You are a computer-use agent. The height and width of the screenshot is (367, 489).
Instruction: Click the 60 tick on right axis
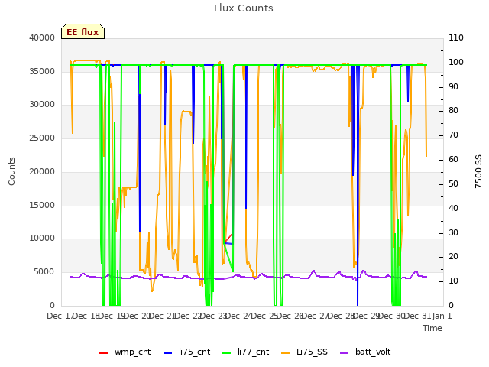pos(453,159)
